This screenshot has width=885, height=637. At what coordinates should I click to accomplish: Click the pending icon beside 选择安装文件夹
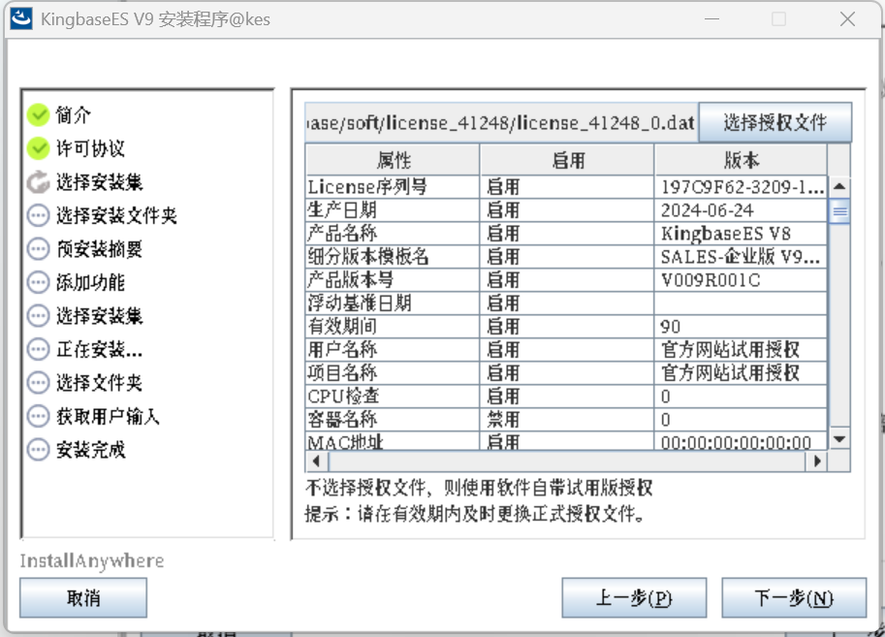click(39, 215)
